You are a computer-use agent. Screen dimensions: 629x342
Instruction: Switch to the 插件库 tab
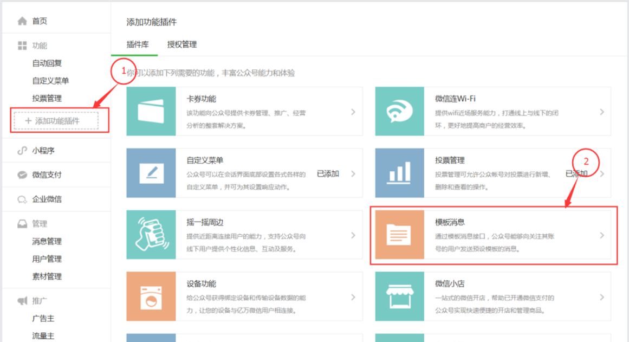(138, 44)
